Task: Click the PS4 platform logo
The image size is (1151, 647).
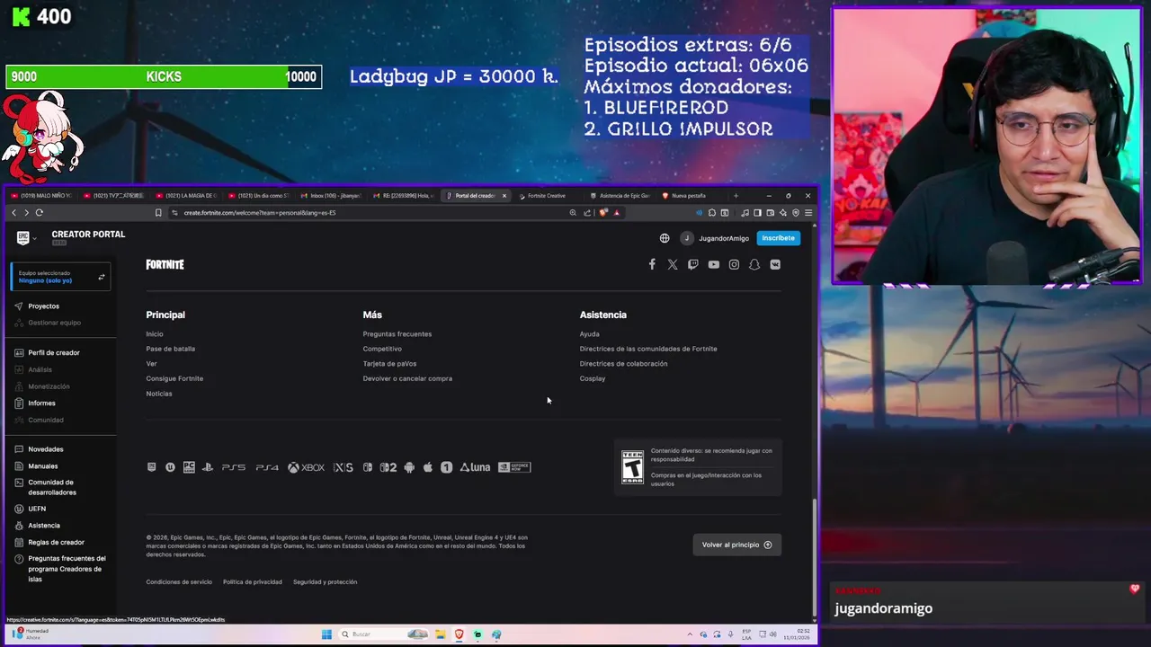Action: click(267, 467)
